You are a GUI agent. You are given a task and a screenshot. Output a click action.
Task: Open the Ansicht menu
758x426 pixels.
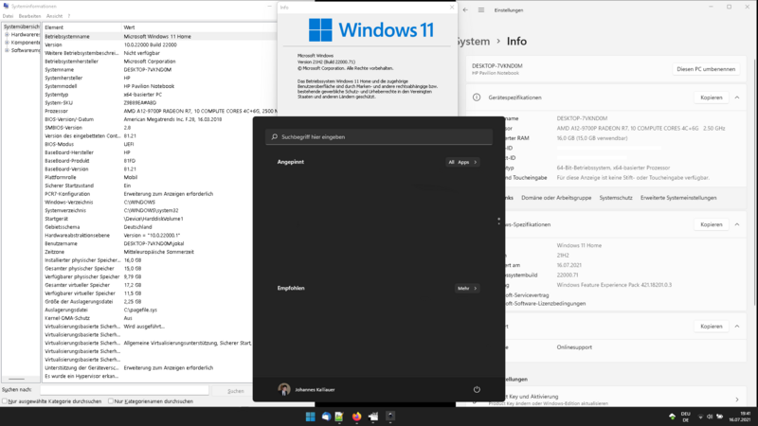54,16
